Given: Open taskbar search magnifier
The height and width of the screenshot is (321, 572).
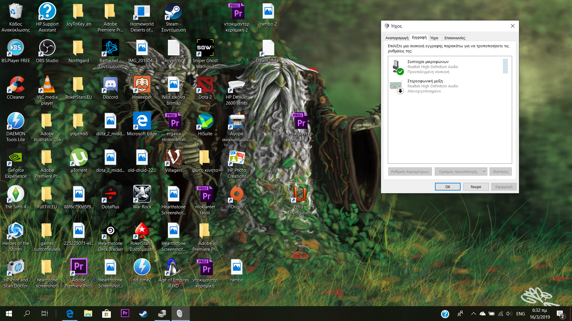Looking at the screenshot, I should (27, 314).
